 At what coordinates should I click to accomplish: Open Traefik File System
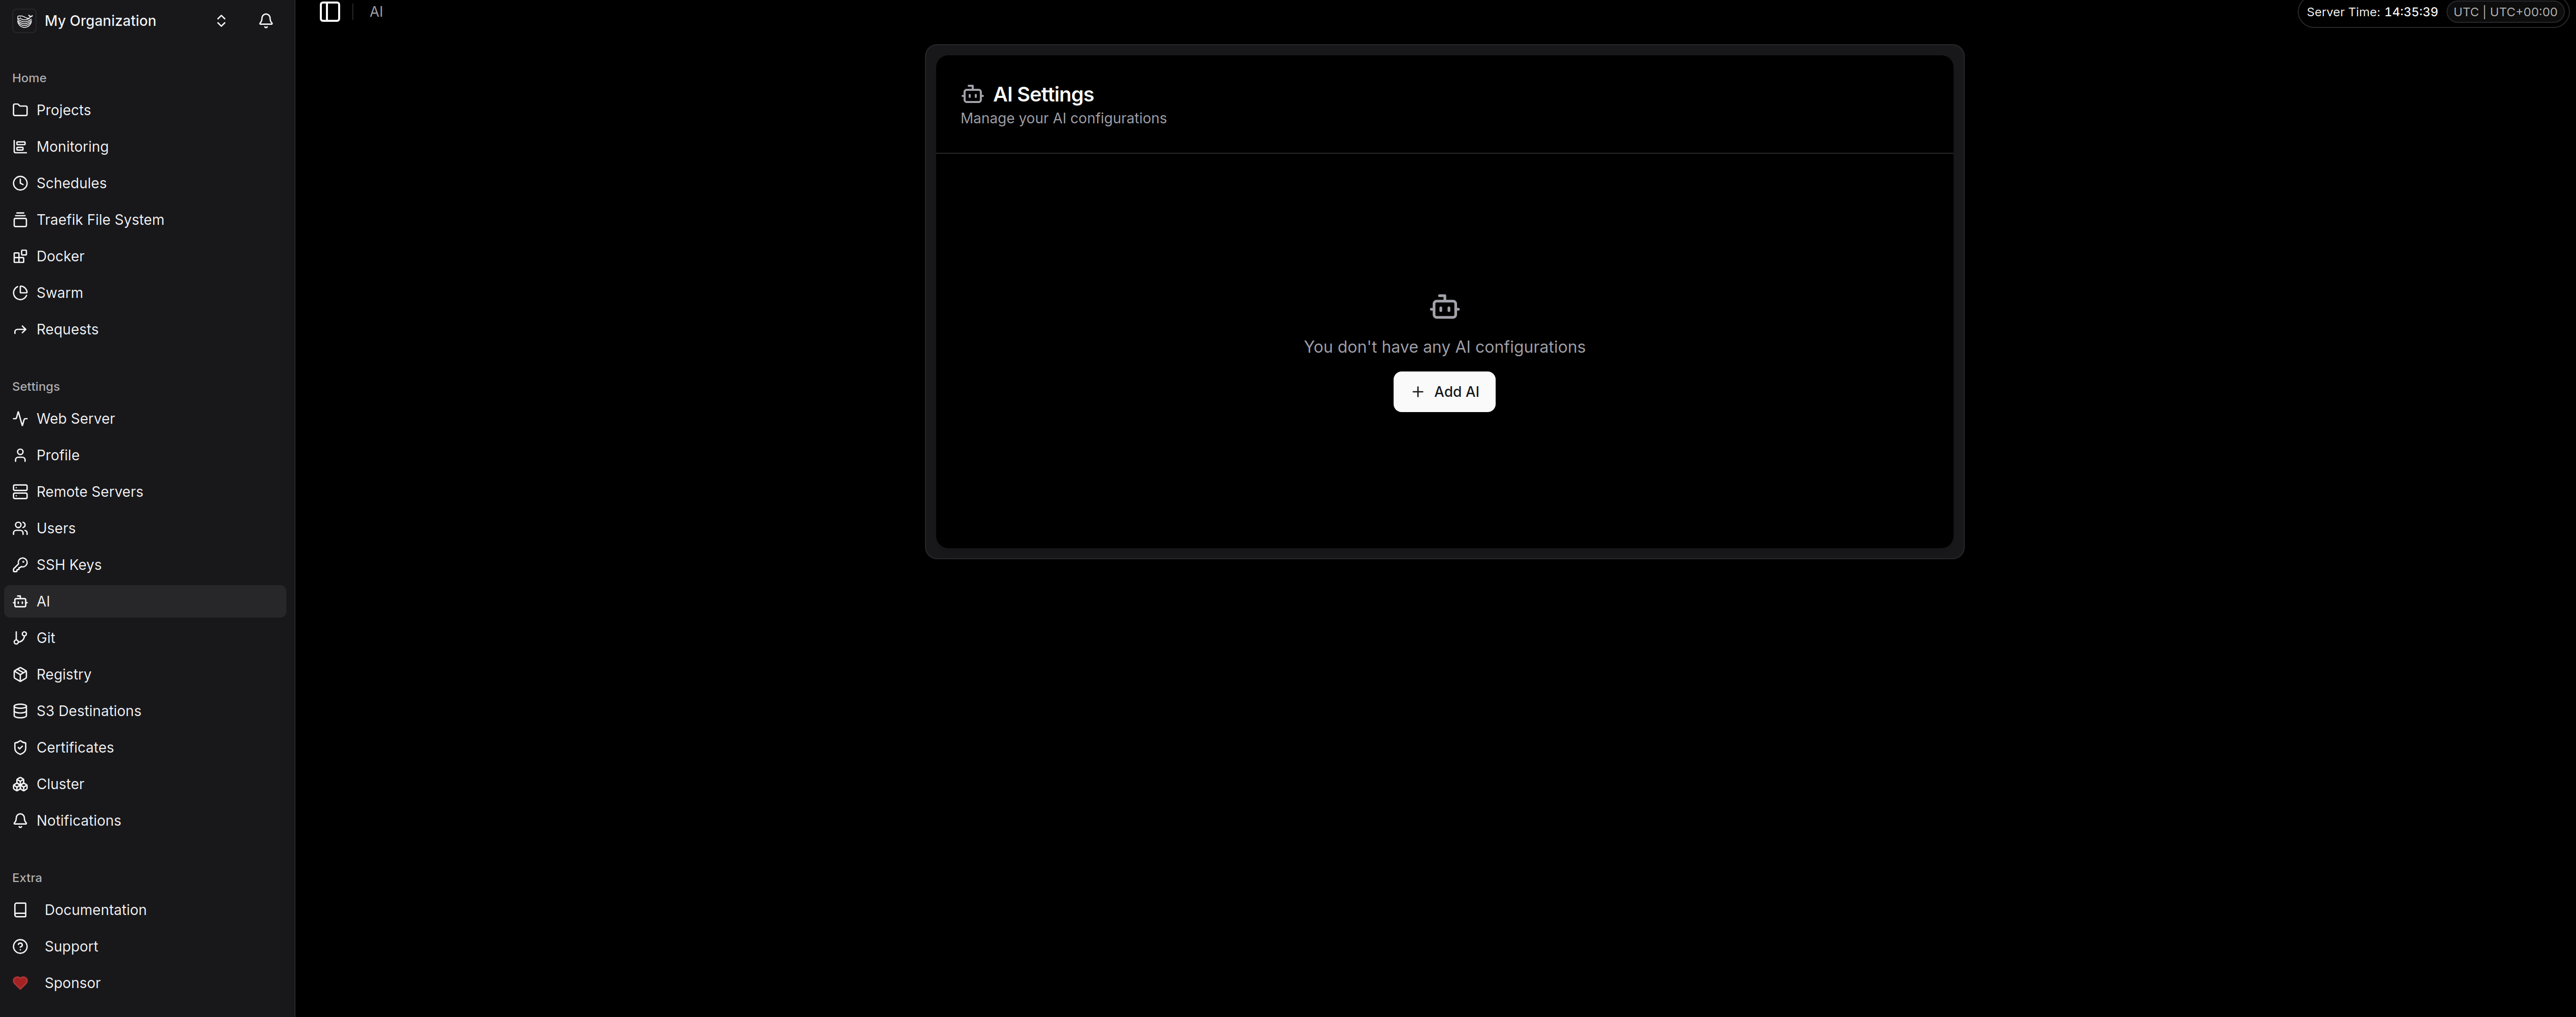[x=100, y=220]
